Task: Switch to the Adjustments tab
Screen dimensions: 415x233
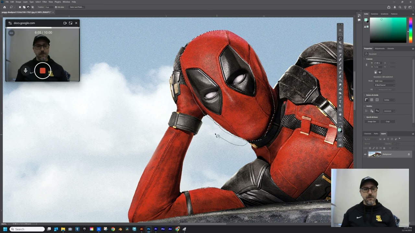Action: pos(380,49)
